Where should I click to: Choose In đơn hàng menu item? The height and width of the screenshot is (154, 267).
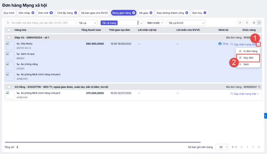(x=248, y=51)
